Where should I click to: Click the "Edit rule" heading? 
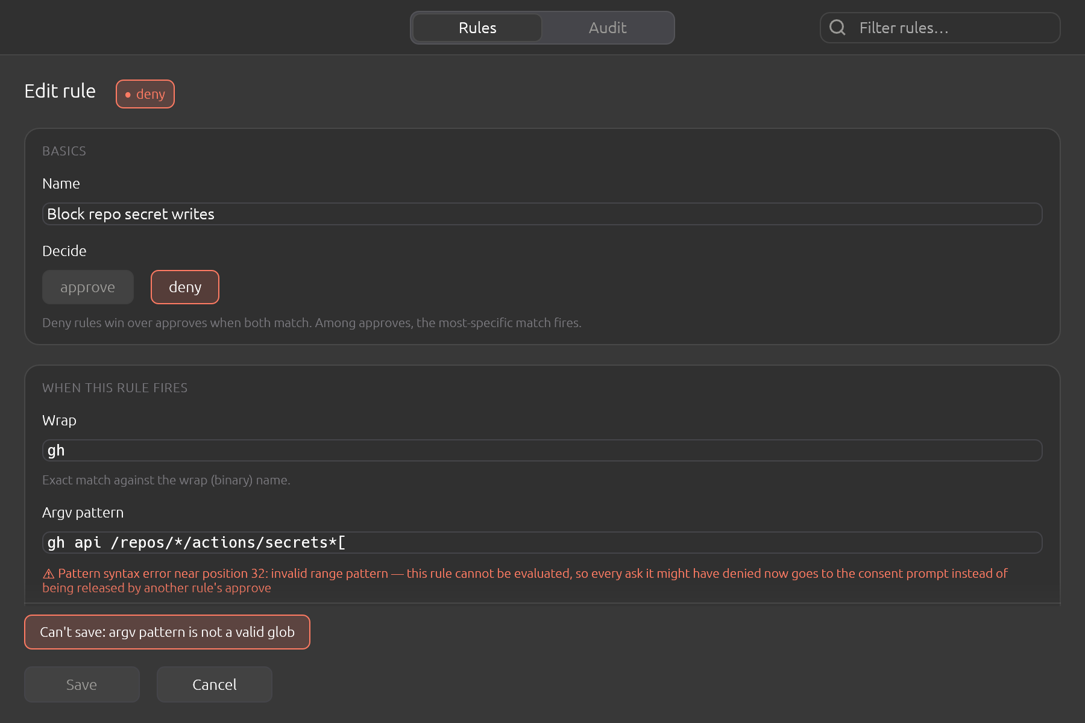[x=60, y=91]
